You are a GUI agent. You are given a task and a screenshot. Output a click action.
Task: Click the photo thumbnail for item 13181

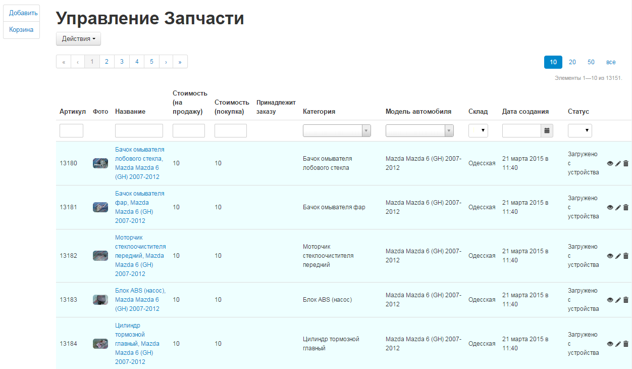click(100, 207)
